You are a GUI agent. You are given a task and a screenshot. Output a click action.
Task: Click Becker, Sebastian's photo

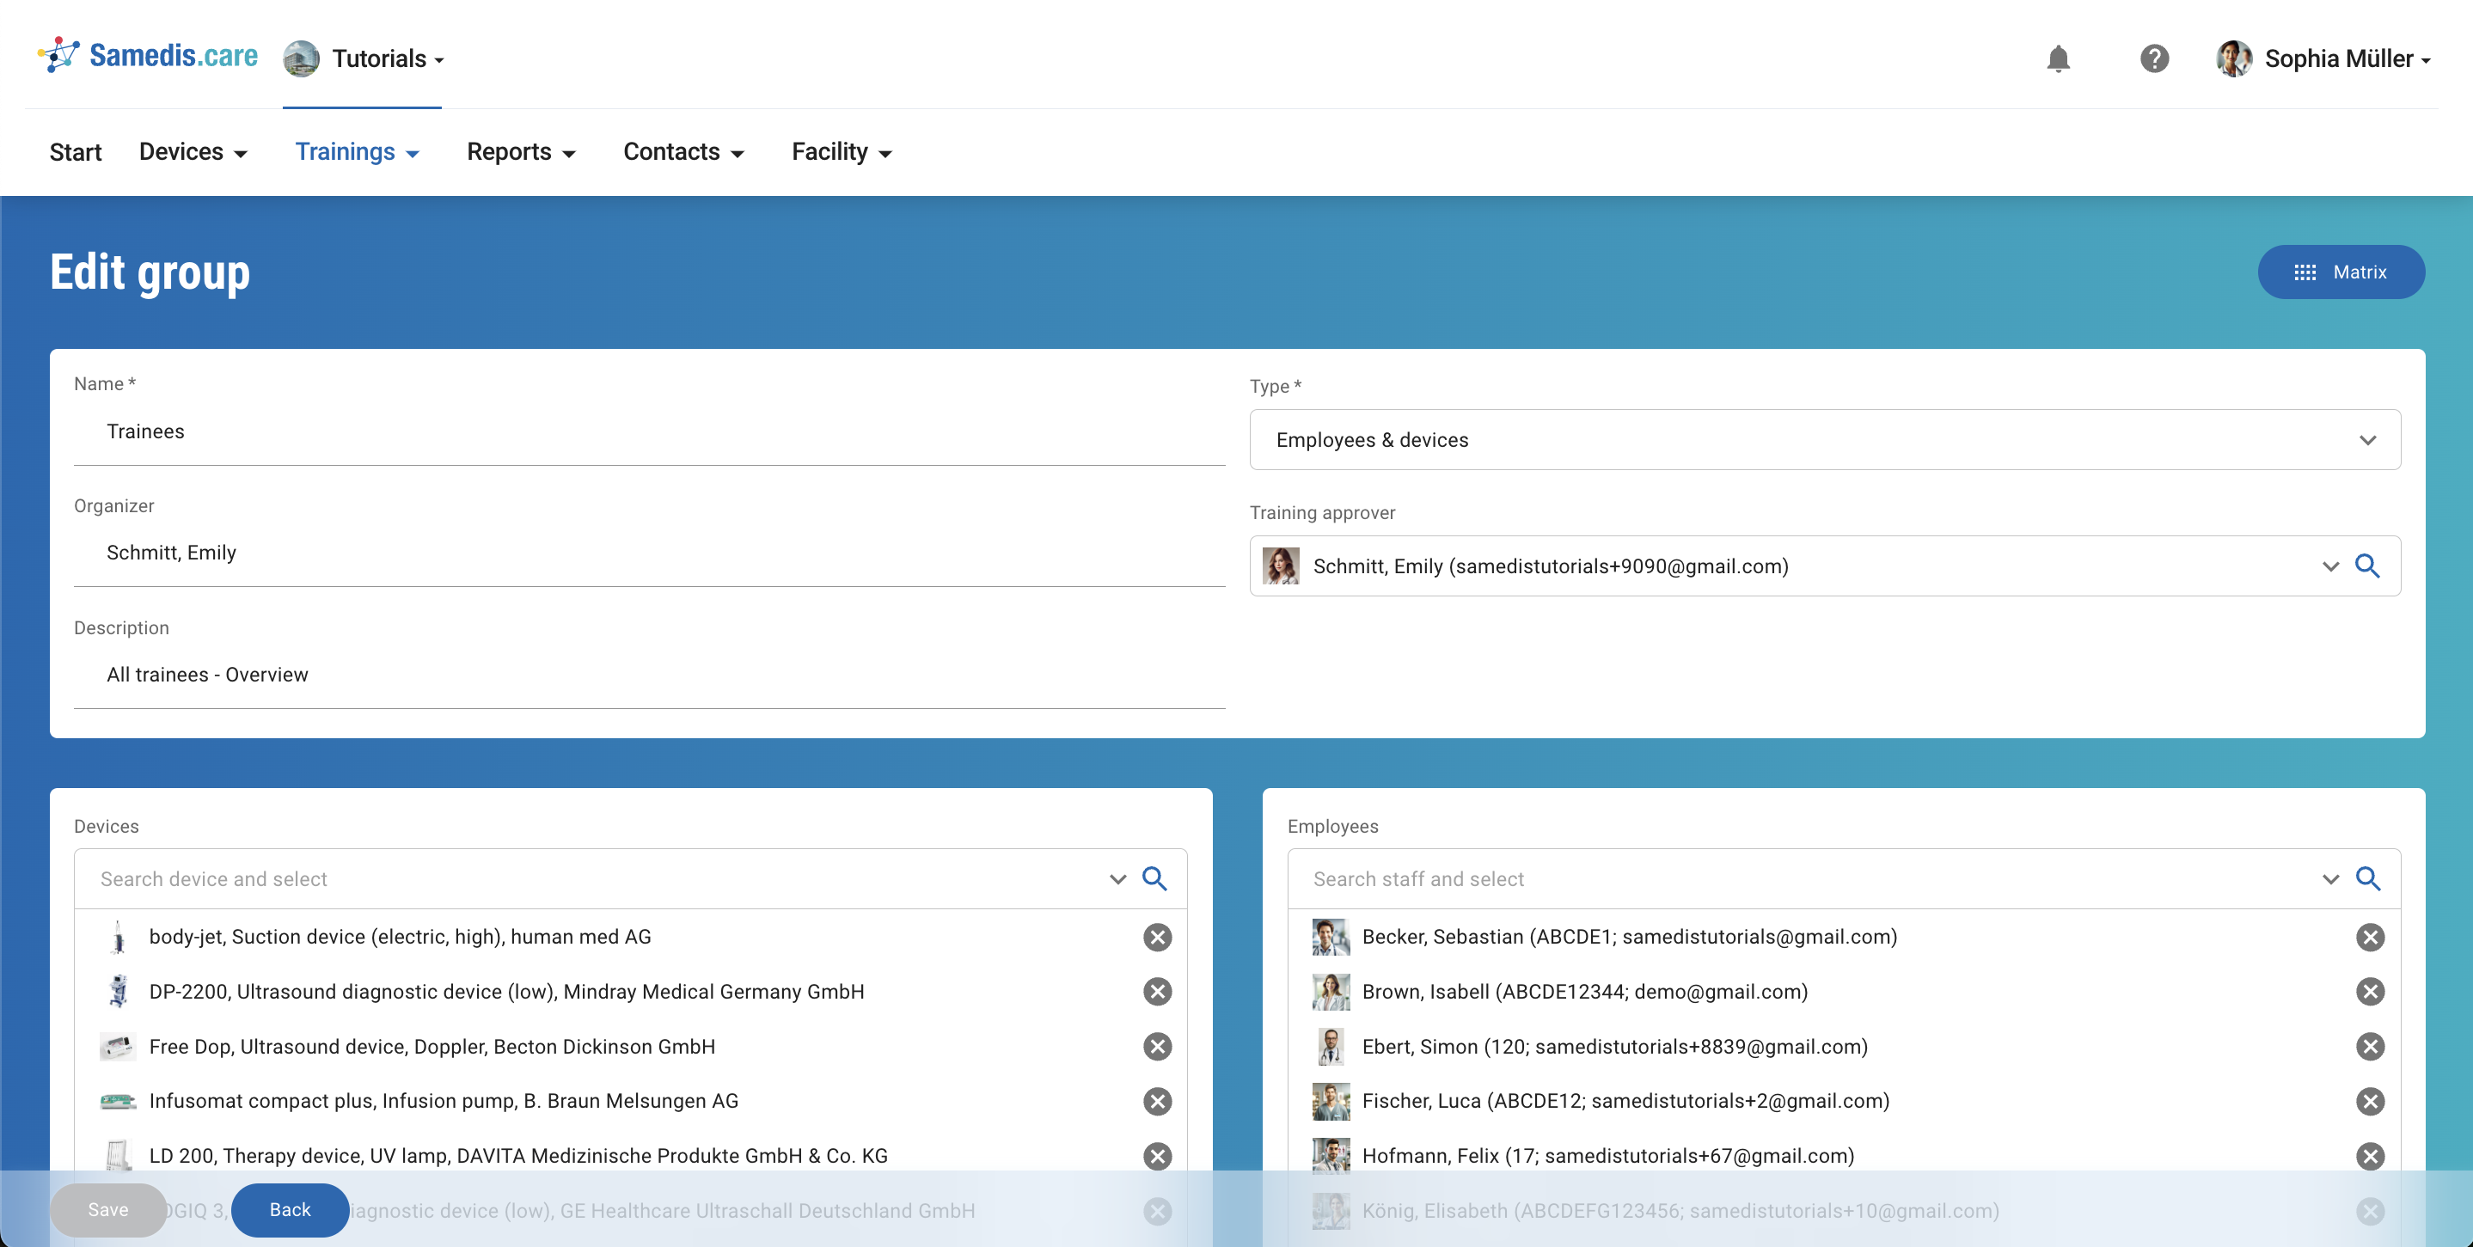1331,937
